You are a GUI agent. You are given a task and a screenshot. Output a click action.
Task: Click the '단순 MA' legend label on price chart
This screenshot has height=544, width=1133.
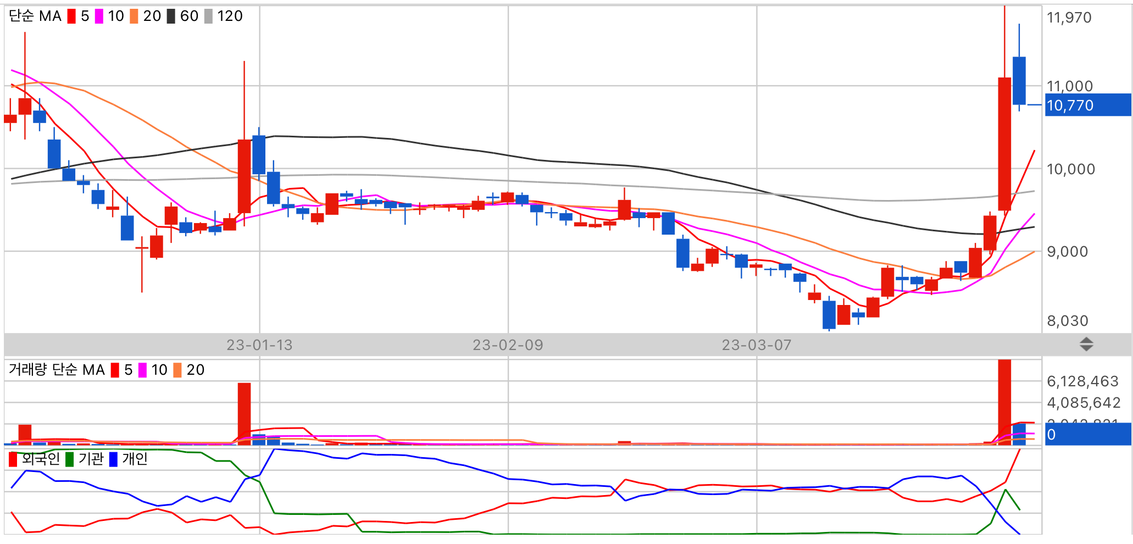pos(35,16)
